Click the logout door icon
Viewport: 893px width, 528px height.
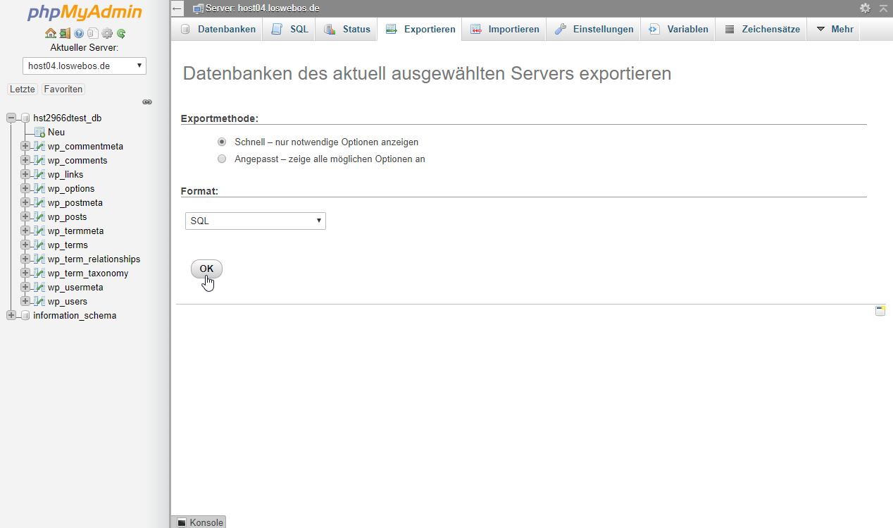pyautogui.click(x=65, y=33)
